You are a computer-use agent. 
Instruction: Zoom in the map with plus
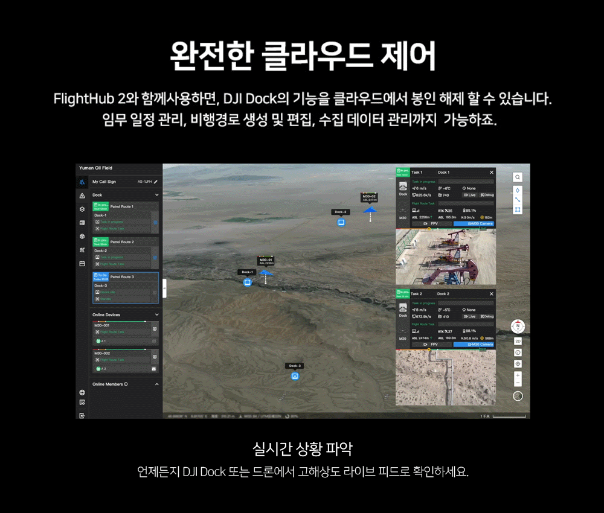(x=518, y=375)
